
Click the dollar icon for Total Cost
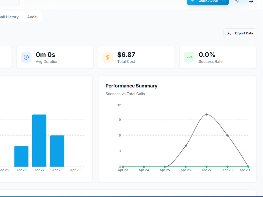(108, 57)
